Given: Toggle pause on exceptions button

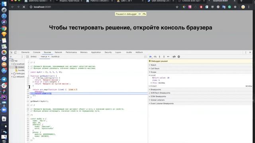Looking at the screenshot, I should coord(179,57).
